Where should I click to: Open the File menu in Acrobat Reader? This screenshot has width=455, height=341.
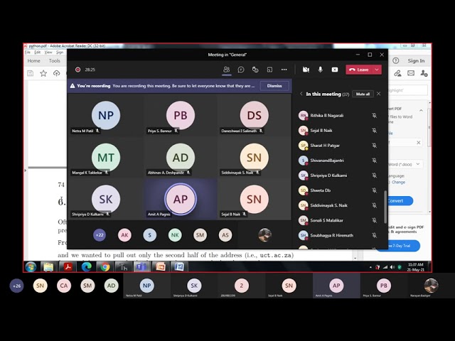point(28,52)
